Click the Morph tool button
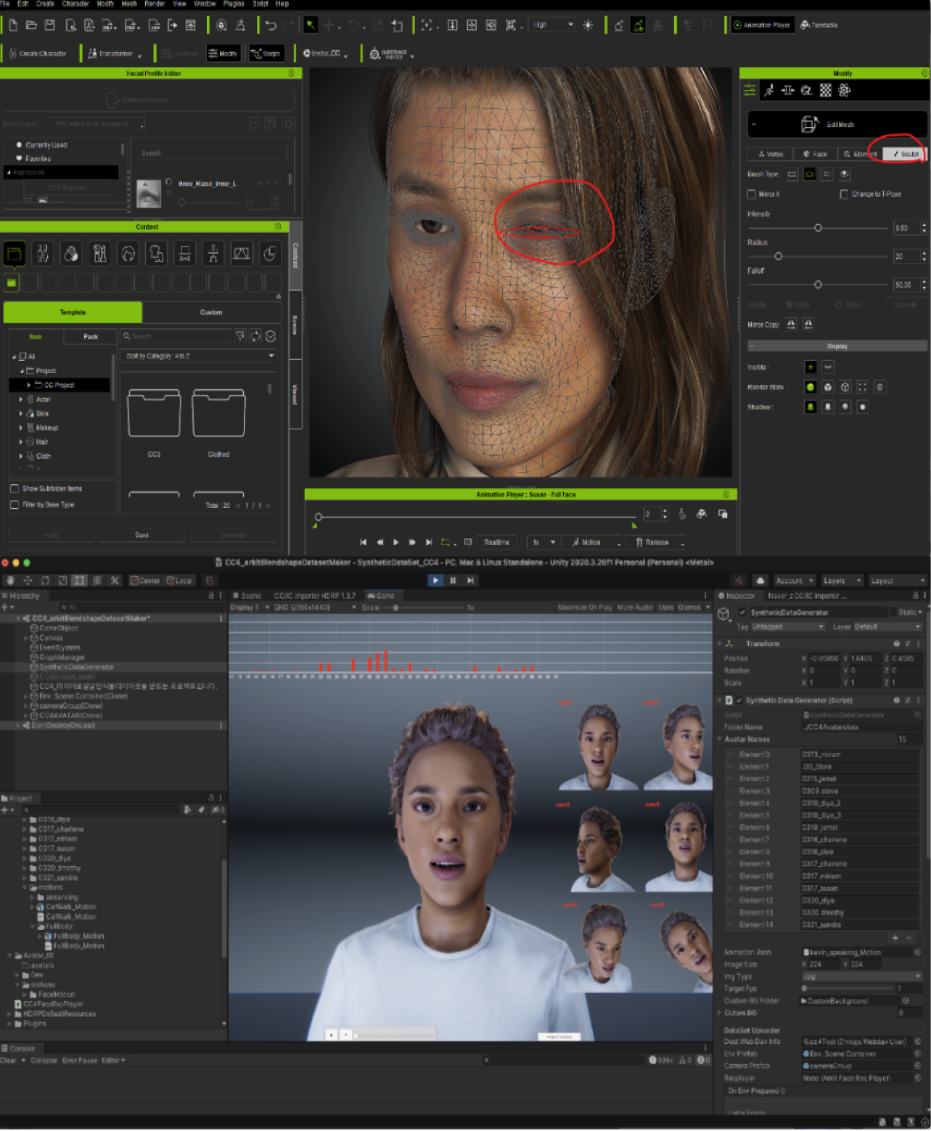Image resolution: width=931 pixels, height=1131 pixels. (266, 54)
